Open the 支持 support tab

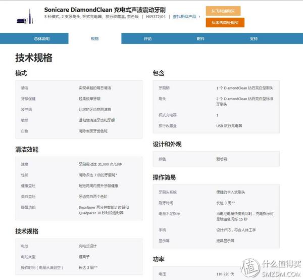[254, 38]
